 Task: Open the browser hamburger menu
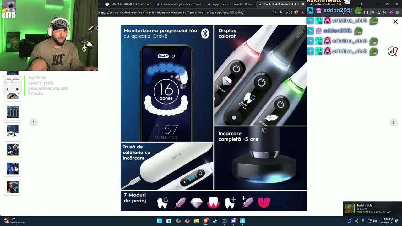[x=397, y=13]
